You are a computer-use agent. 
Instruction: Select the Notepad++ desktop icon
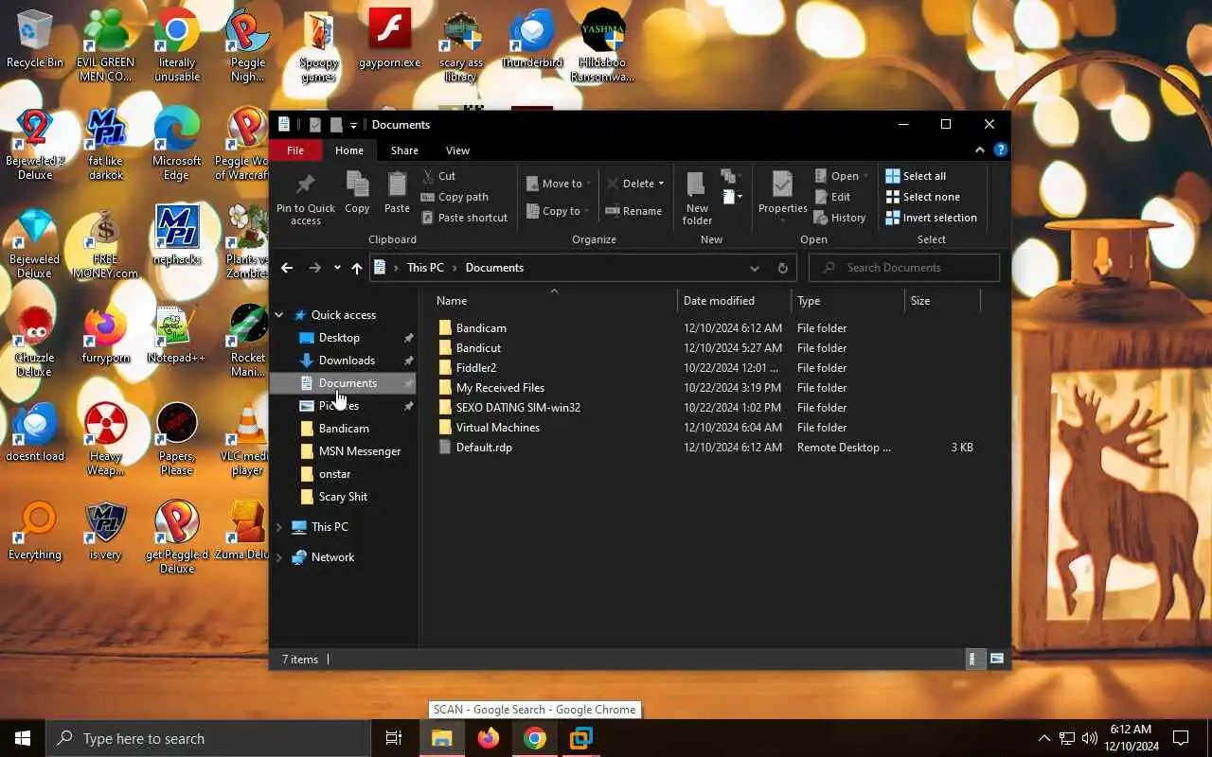176,335
